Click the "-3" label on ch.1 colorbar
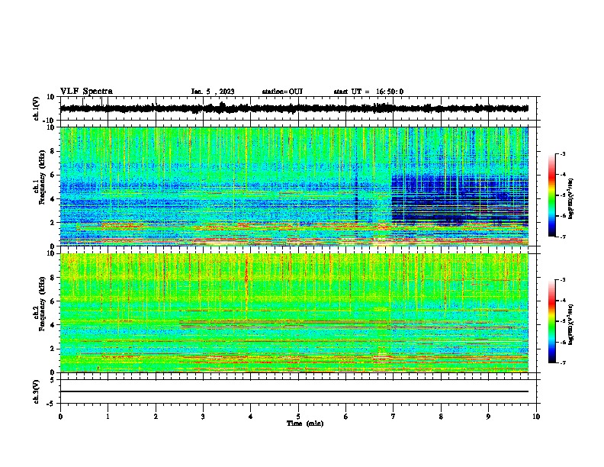Viewport: 604px width, 467px height. (x=562, y=154)
